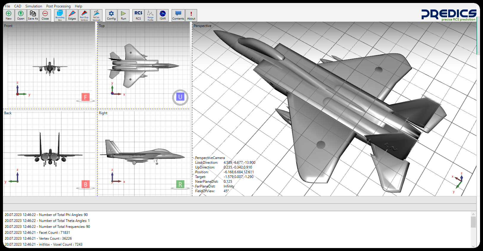483x251 pixels.
Task: Click the FieldOfView value 45°
Action: pos(226,191)
